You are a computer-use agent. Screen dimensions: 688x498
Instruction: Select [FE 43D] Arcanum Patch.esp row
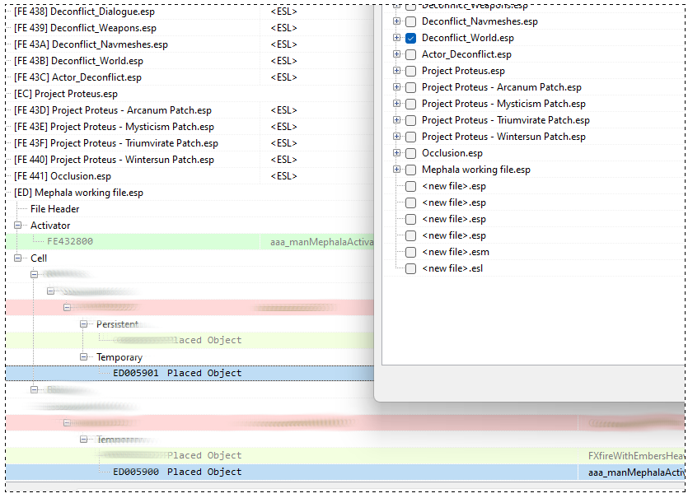(113, 110)
